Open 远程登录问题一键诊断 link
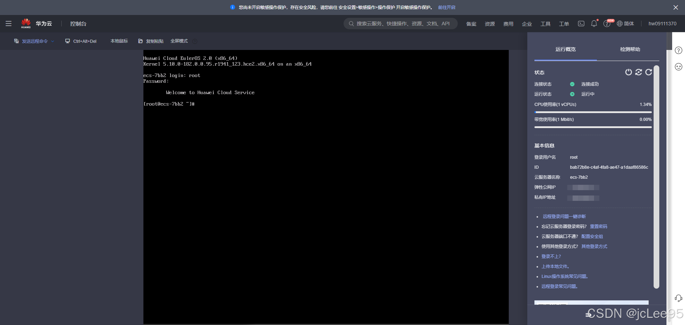The image size is (685, 325). pyautogui.click(x=564, y=217)
